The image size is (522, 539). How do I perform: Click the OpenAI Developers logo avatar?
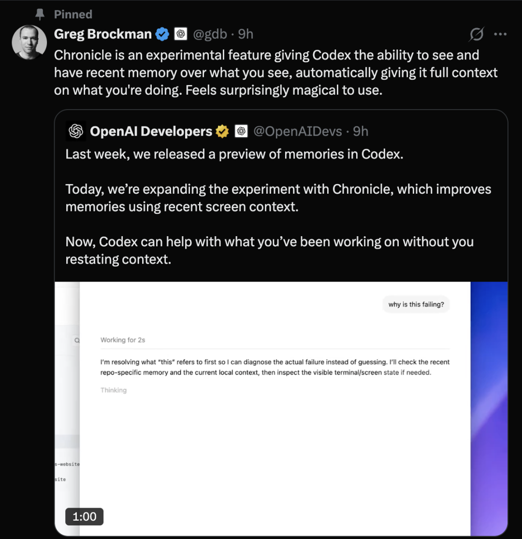click(76, 131)
